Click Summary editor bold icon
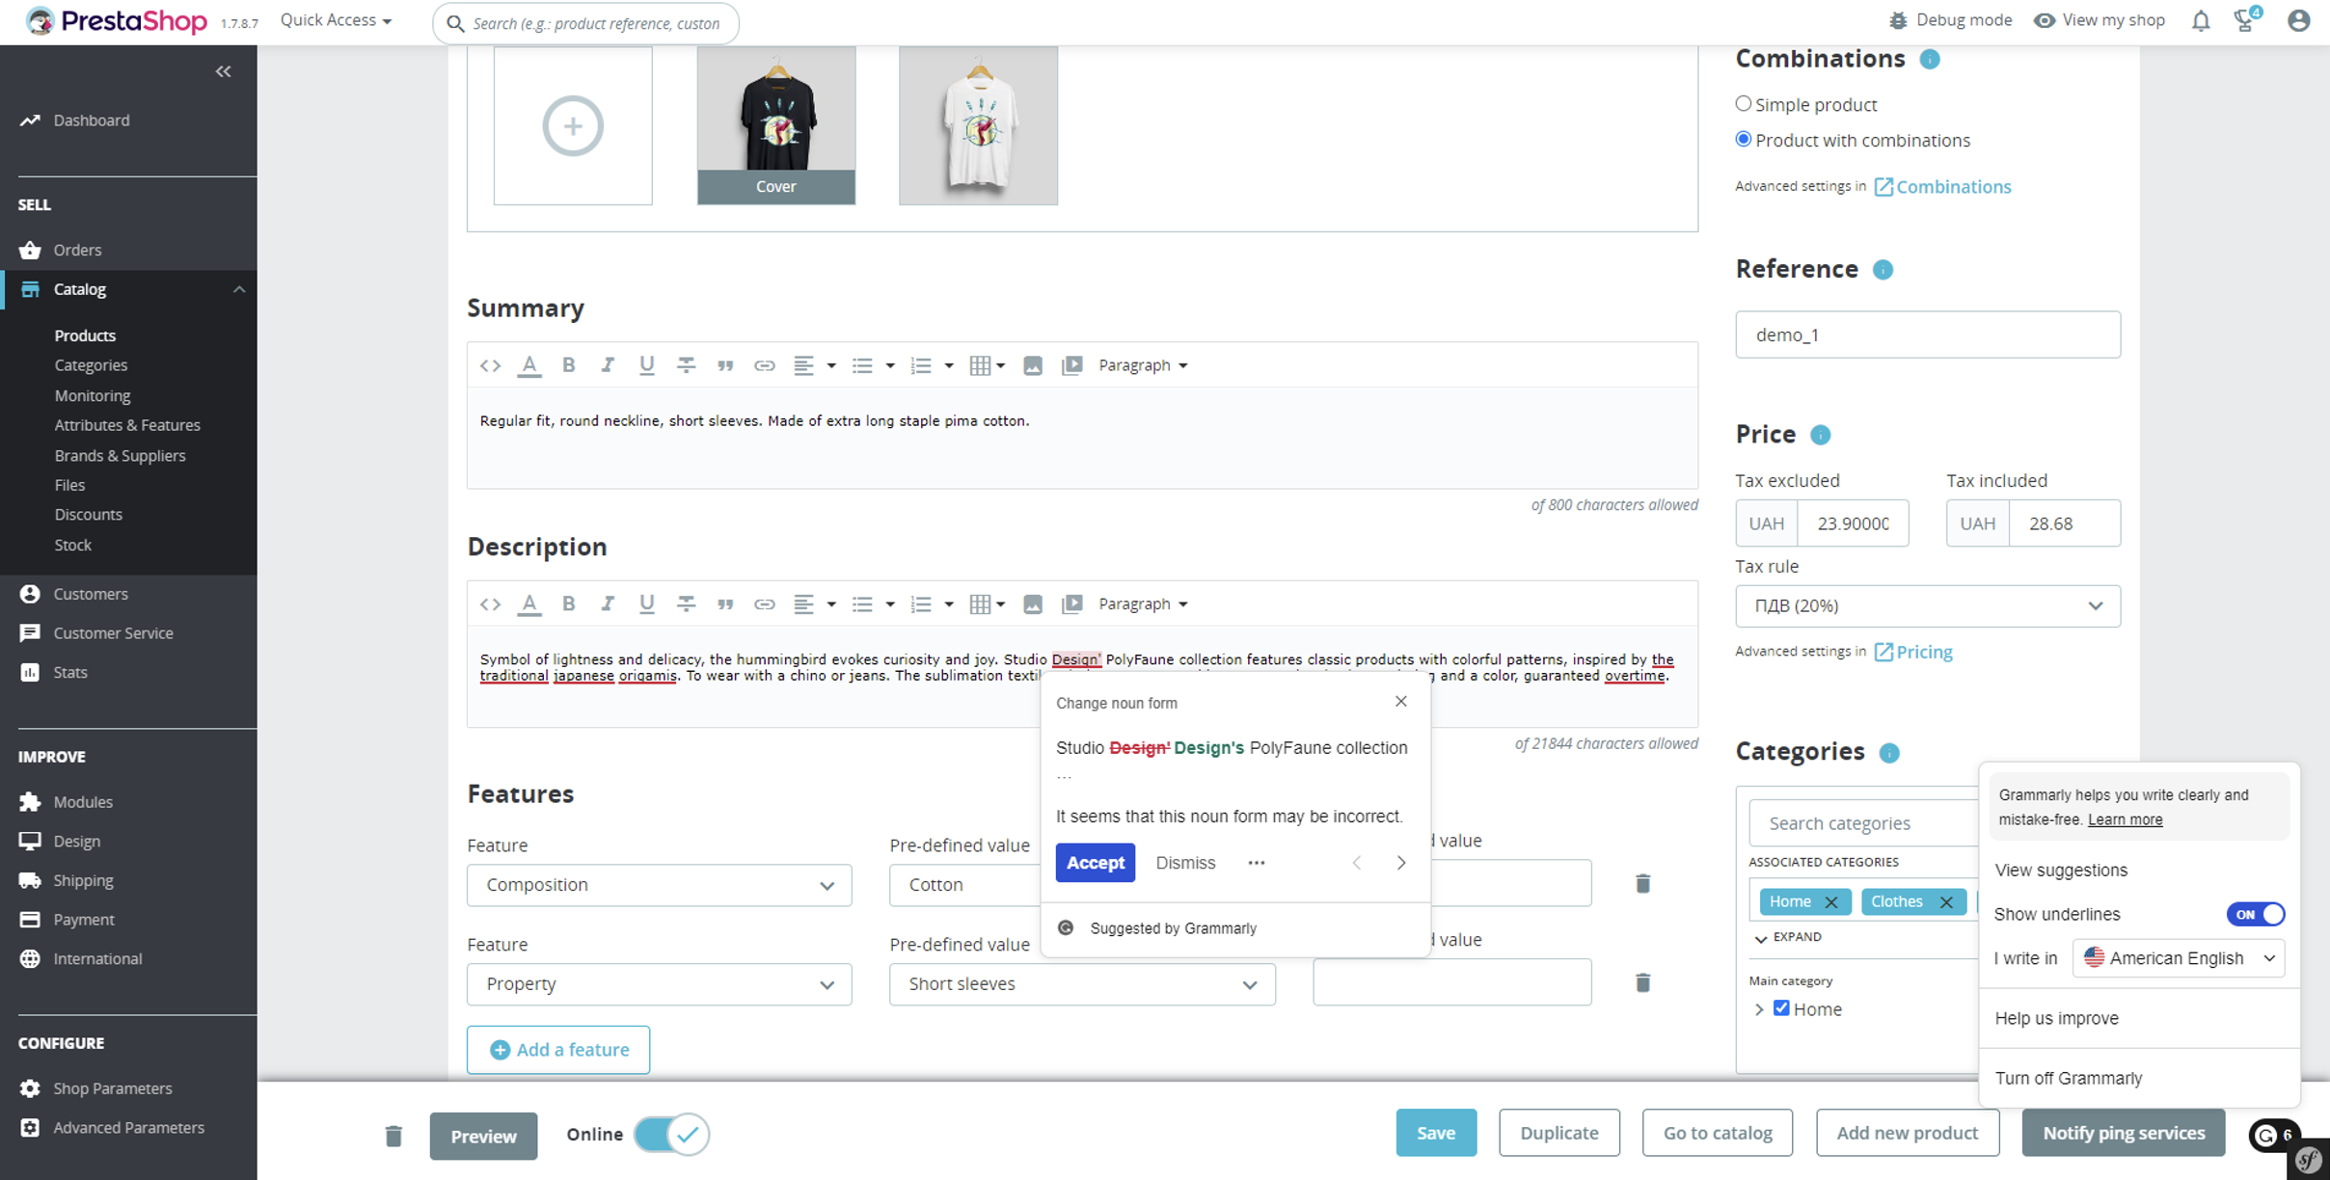The width and height of the screenshot is (2330, 1180). click(x=568, y=365)
